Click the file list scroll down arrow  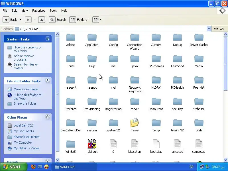(225, 160)
